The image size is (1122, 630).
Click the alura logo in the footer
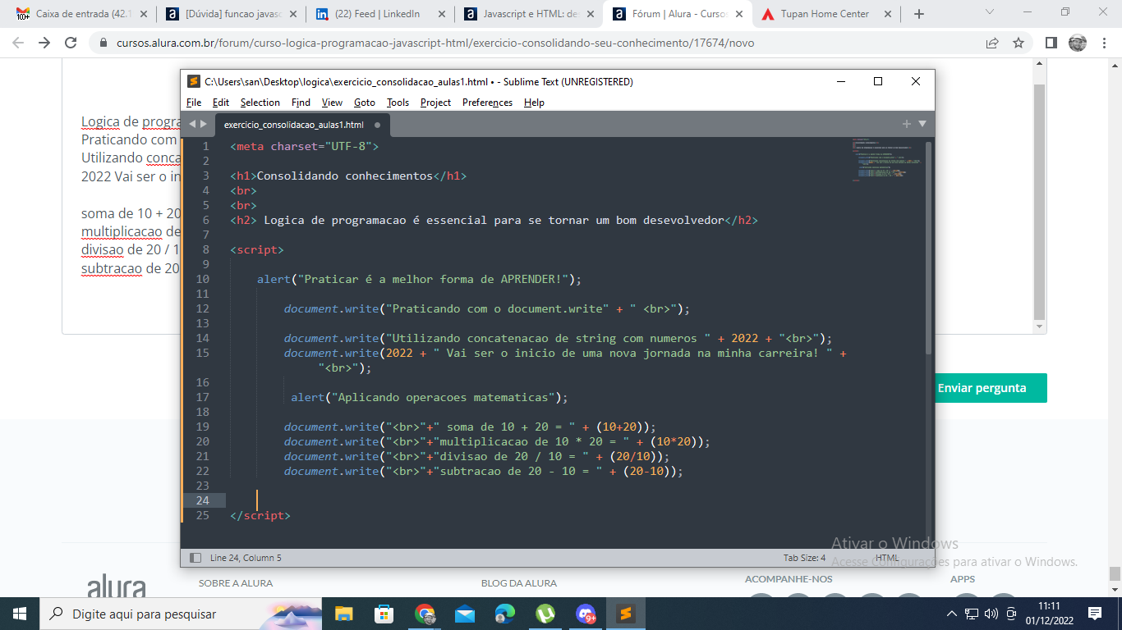point(117,586)
